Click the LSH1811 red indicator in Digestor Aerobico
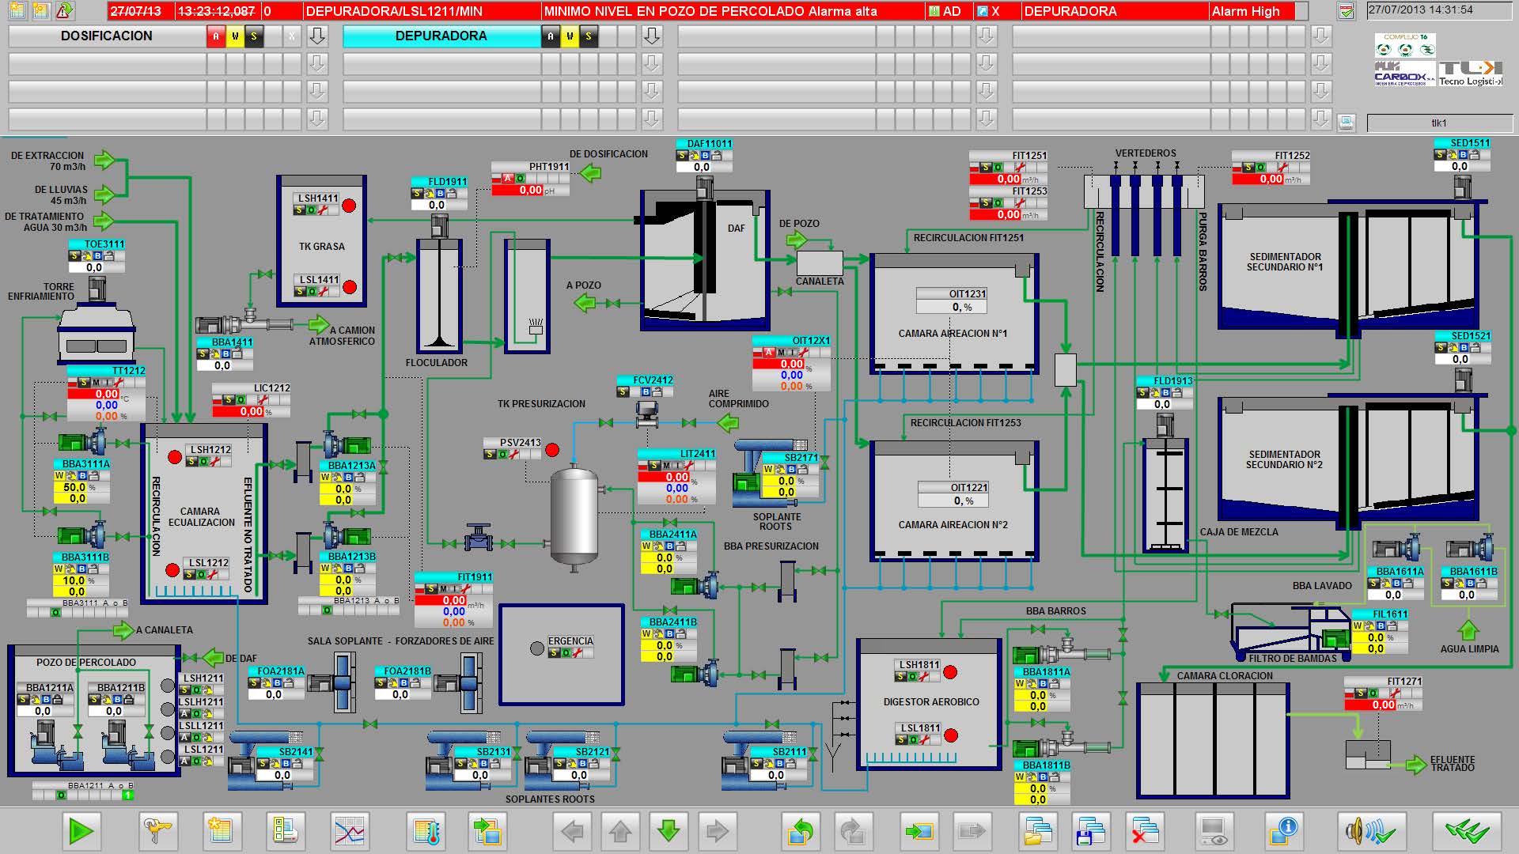 [950, 672]
